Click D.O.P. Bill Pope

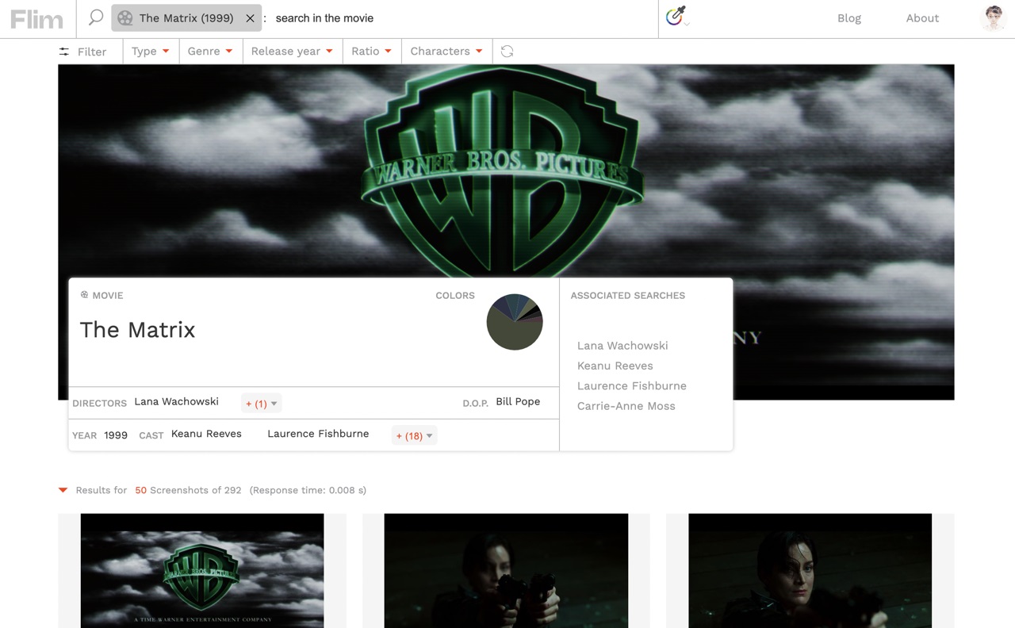click(x=518, y=401)
